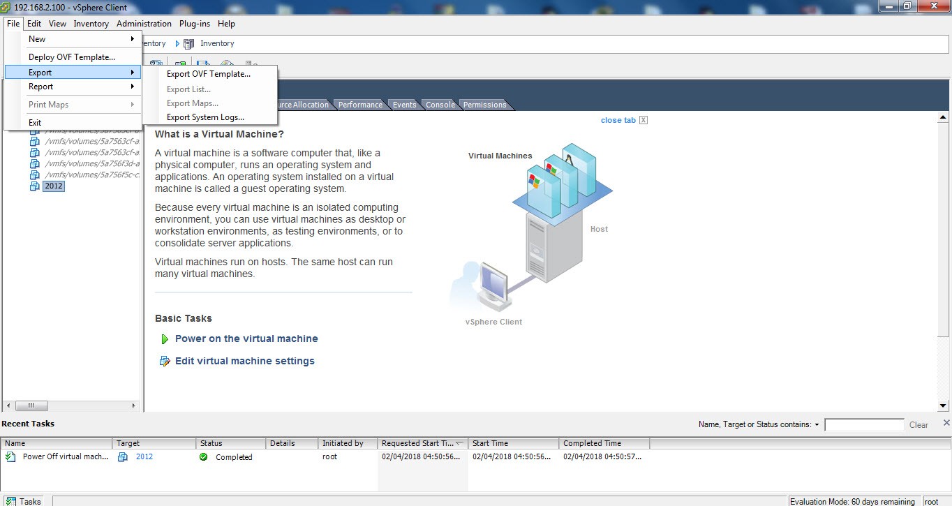Click the Clear button beside filter box
Viewport: 952px width, 506px height.
coord(918,425)
